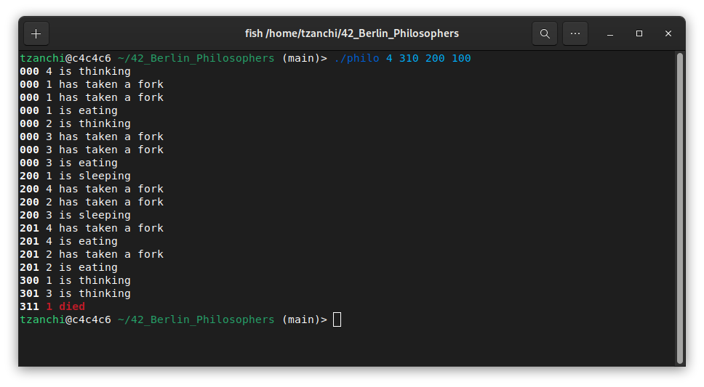704x387 pixels.
Task: Click the line '000 4 is thinking'
Action: [75, 71]
